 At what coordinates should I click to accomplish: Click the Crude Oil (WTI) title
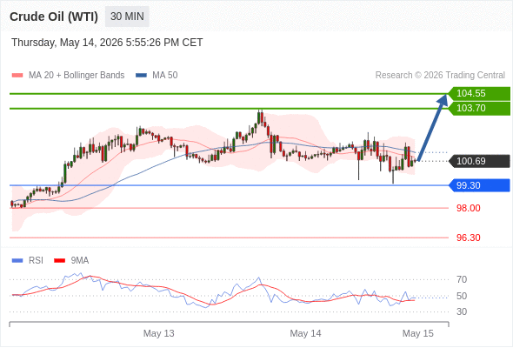coord(54,17)
